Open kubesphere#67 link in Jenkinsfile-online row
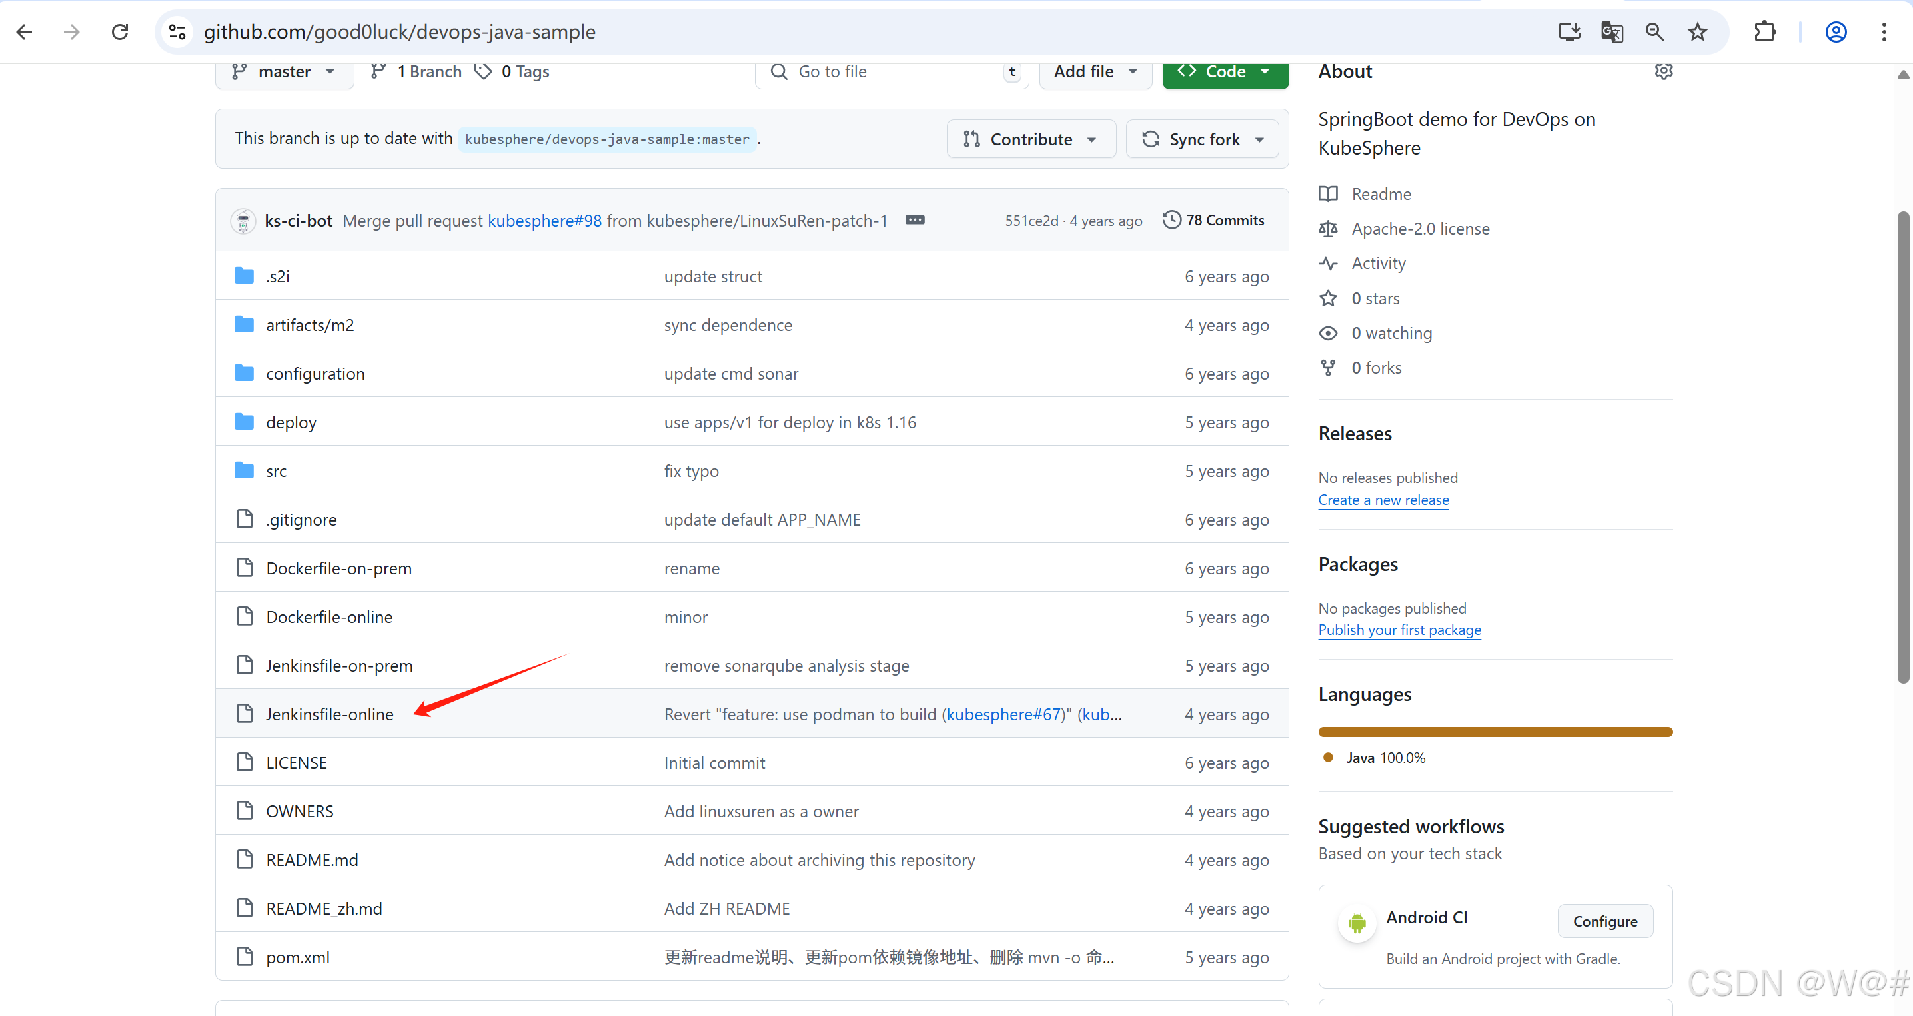The width and height of the screenshot is (1913, 1016). 1004,714
